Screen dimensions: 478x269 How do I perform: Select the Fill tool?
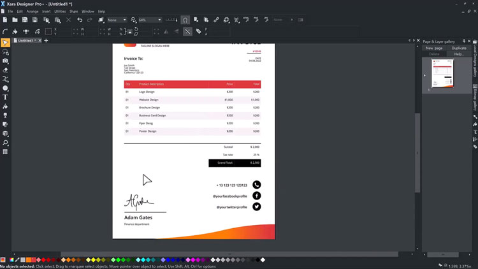pyautogui.click(x=5, y=106)
